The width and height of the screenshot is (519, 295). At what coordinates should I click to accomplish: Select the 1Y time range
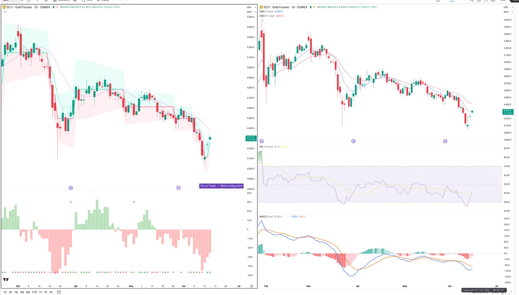tap(40, 292)
